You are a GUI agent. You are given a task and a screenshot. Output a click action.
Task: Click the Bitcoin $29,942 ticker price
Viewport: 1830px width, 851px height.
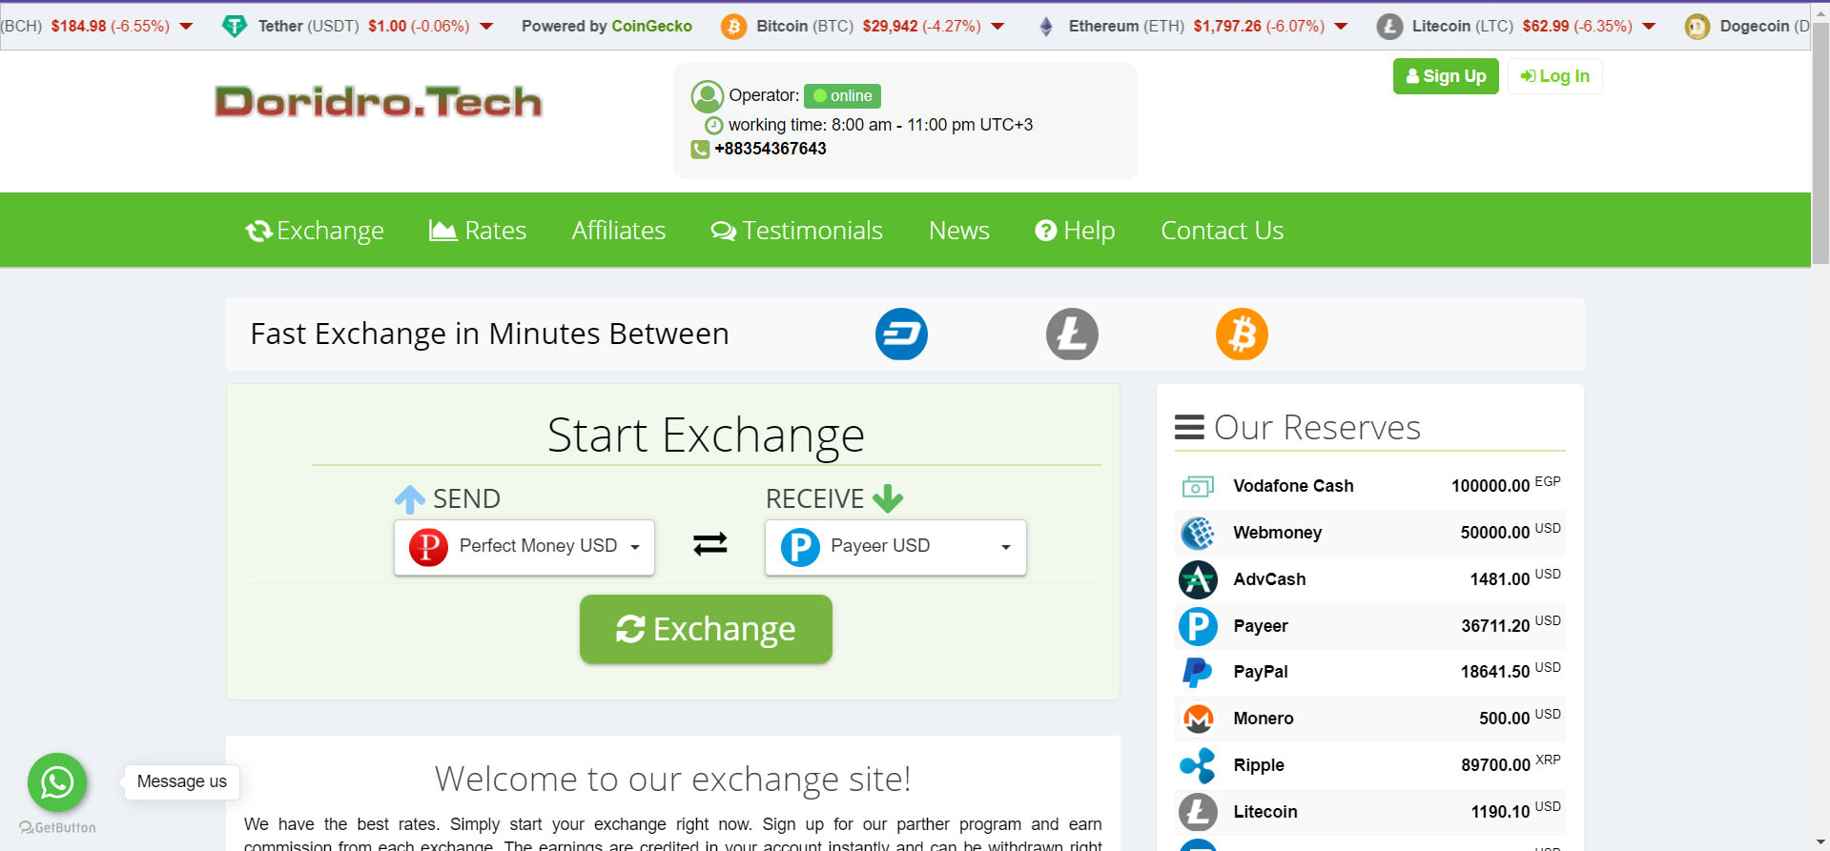tap(890, 27)
